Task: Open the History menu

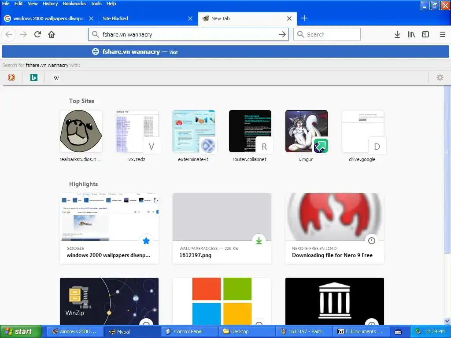Action: 50,4
